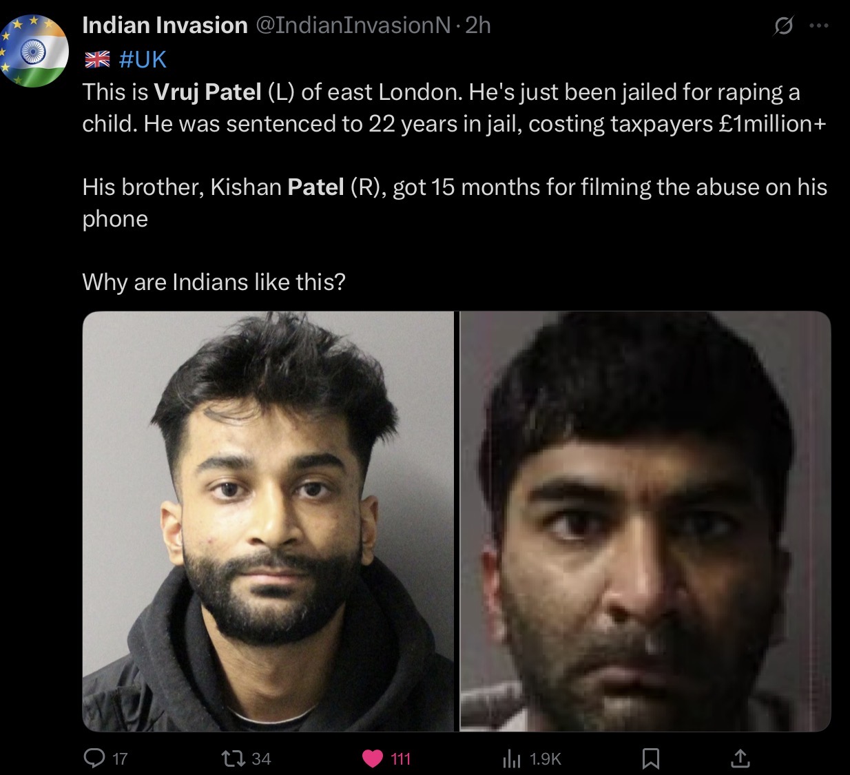The height and width of the screenshot is (775, 850).
Task: Open the right mugshot photo
Action: pos(645,521)
